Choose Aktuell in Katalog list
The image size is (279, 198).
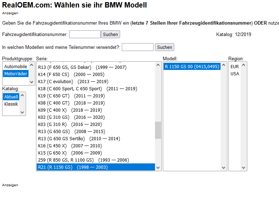point(11,97)
